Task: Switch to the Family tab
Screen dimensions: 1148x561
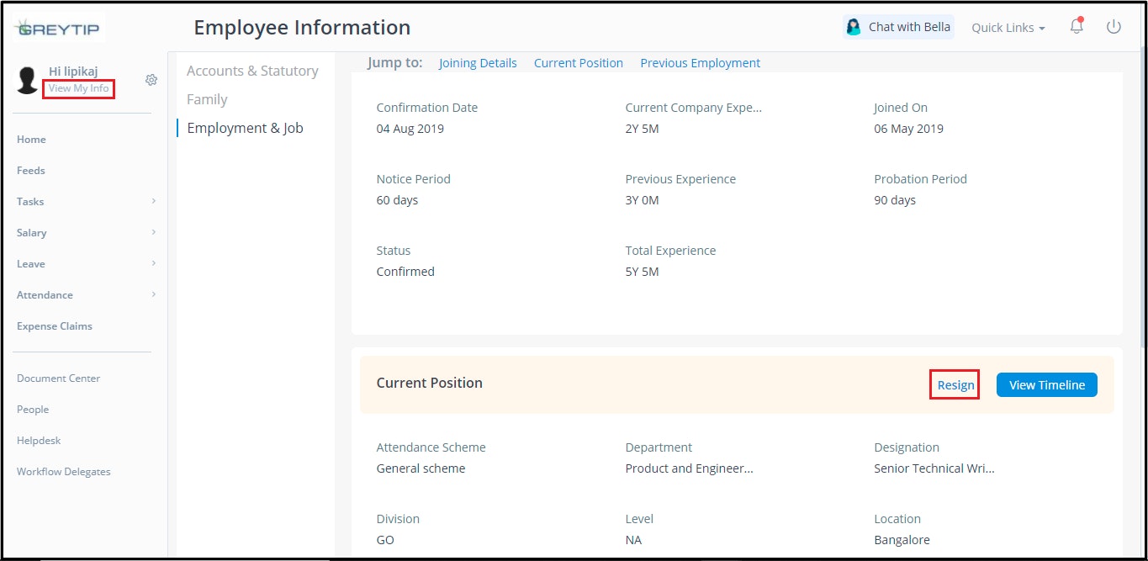Action: click(x=207, y=98)
